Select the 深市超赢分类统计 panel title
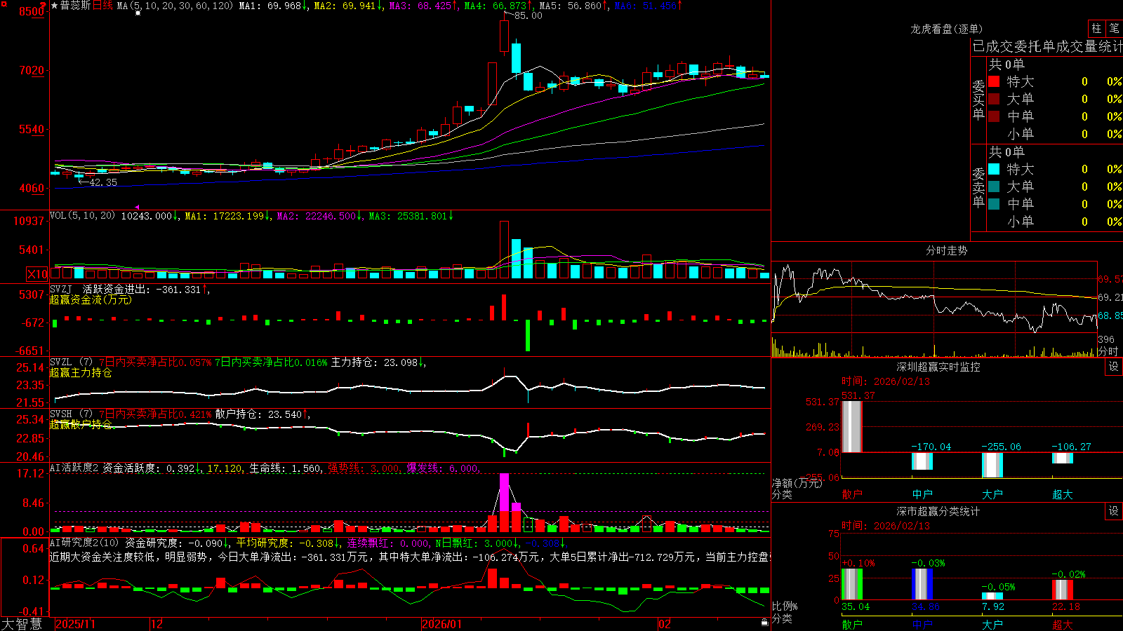 [x=938, y=511]
